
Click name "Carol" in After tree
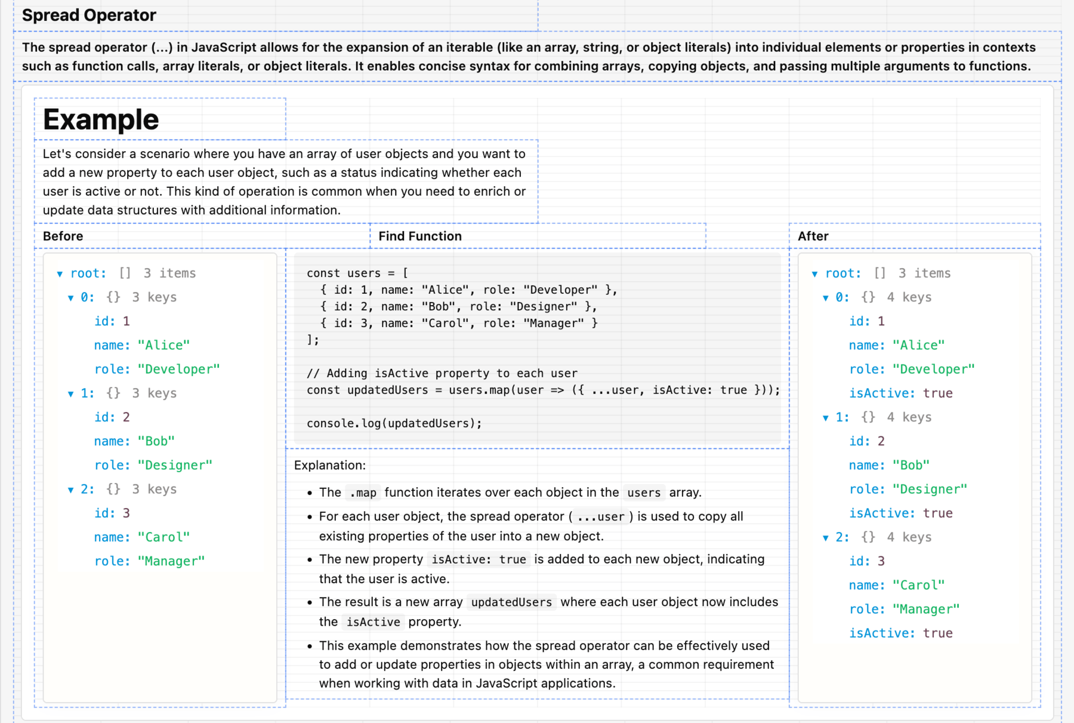pyautogui.click(x=897, y=586)
